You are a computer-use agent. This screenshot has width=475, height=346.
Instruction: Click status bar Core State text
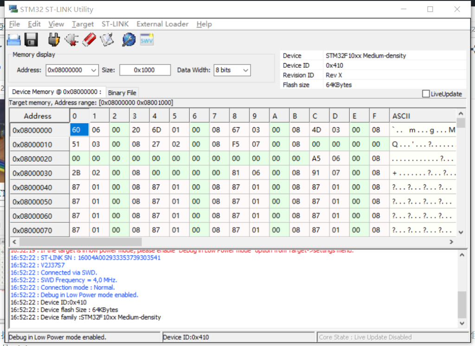coord(366,337)
